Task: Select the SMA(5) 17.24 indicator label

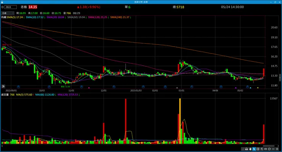Action: 16,17
